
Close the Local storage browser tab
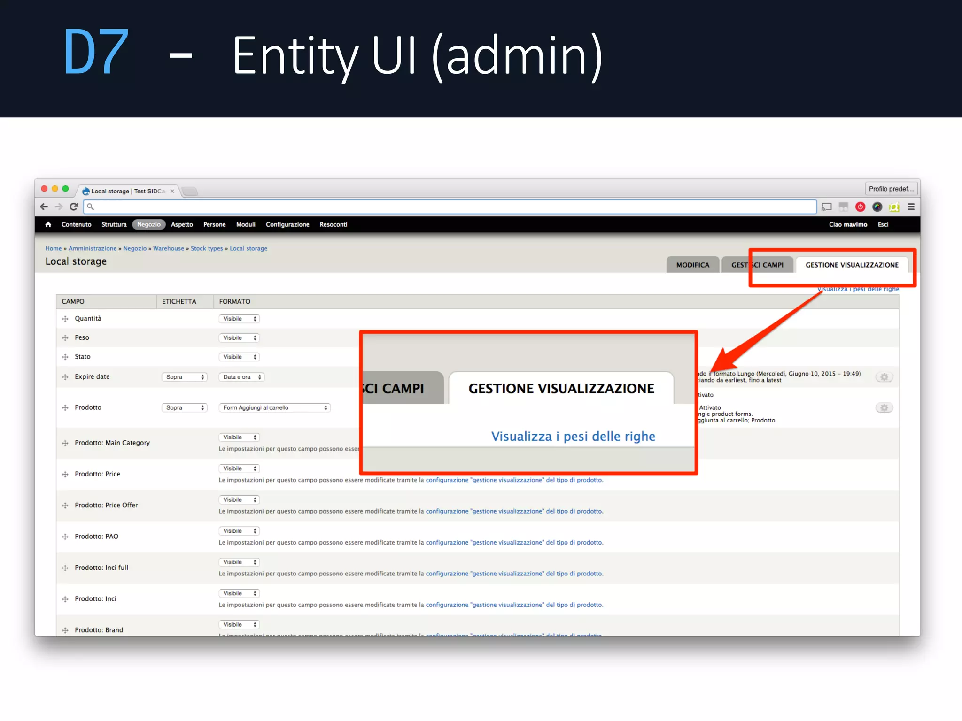point(172,191)
